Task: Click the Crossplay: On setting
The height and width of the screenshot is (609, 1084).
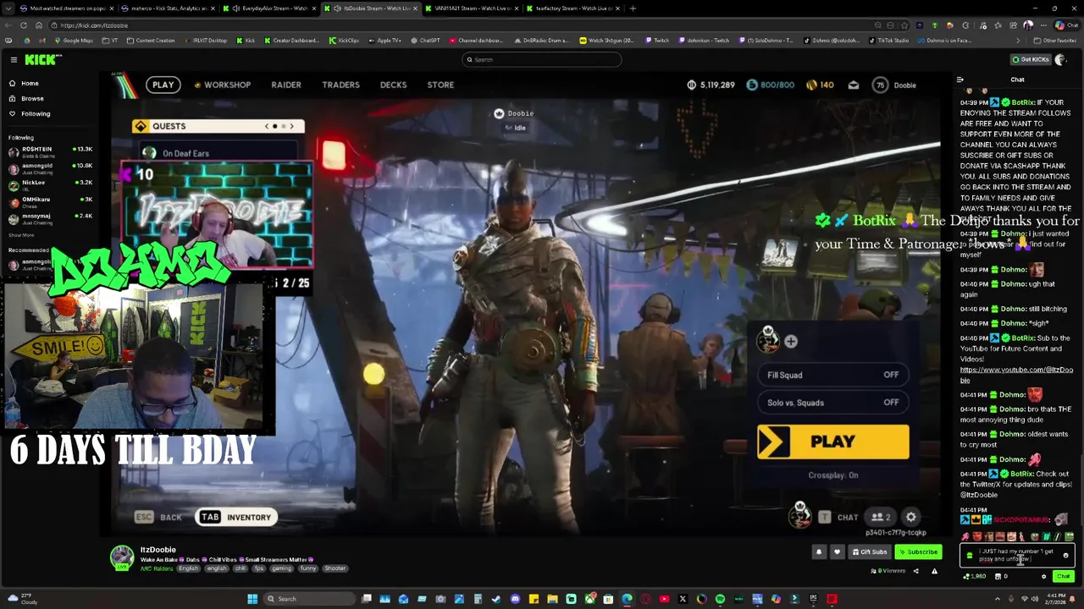Action: tap(833, 475)
